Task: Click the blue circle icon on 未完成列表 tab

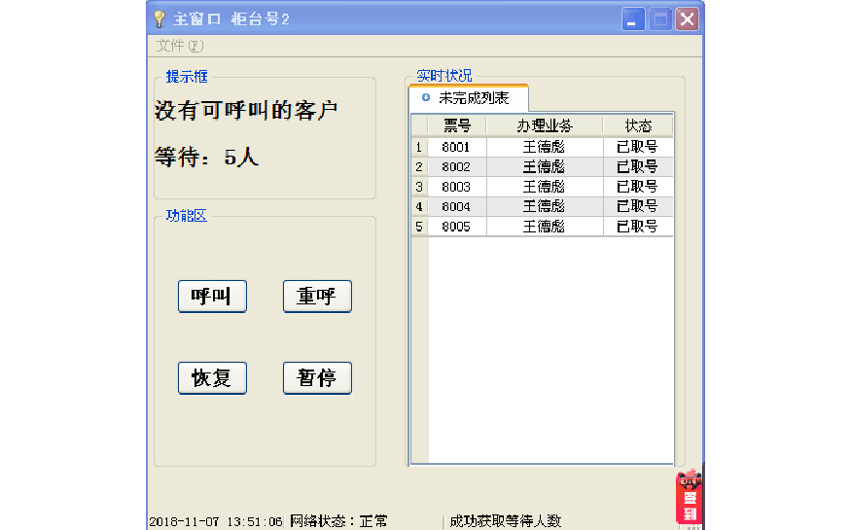Action: (426, 97)
